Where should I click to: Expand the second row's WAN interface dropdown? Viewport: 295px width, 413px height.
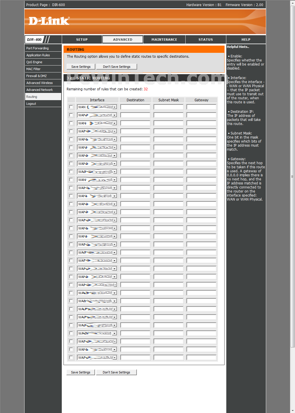[97, 115]
